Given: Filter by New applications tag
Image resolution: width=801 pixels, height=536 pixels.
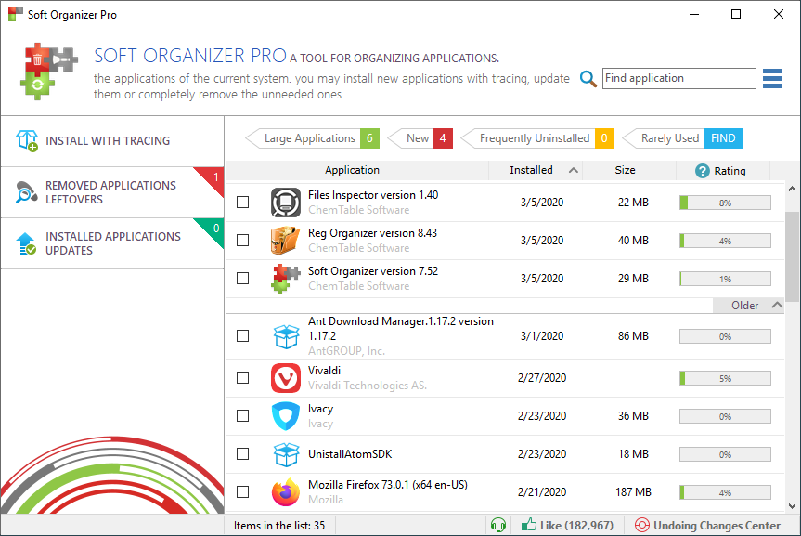Looking at the screenshot, I should coord(420,138).
